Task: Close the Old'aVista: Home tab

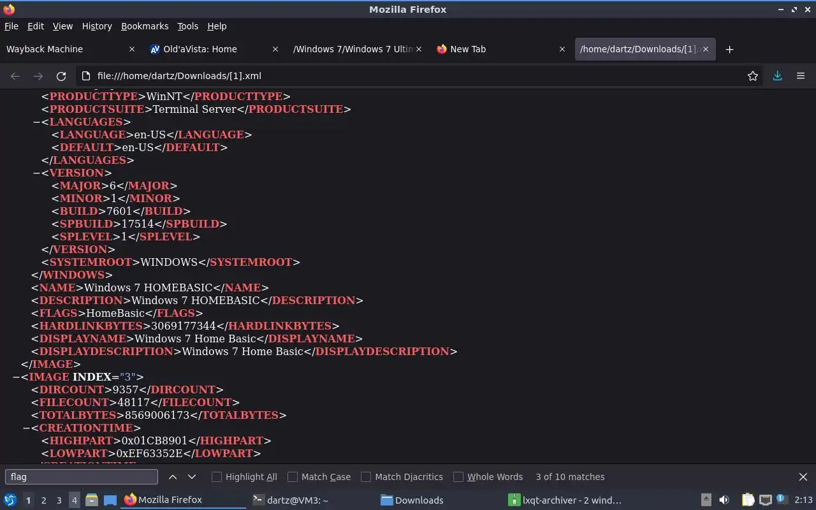Action: [x=275, y=49]
